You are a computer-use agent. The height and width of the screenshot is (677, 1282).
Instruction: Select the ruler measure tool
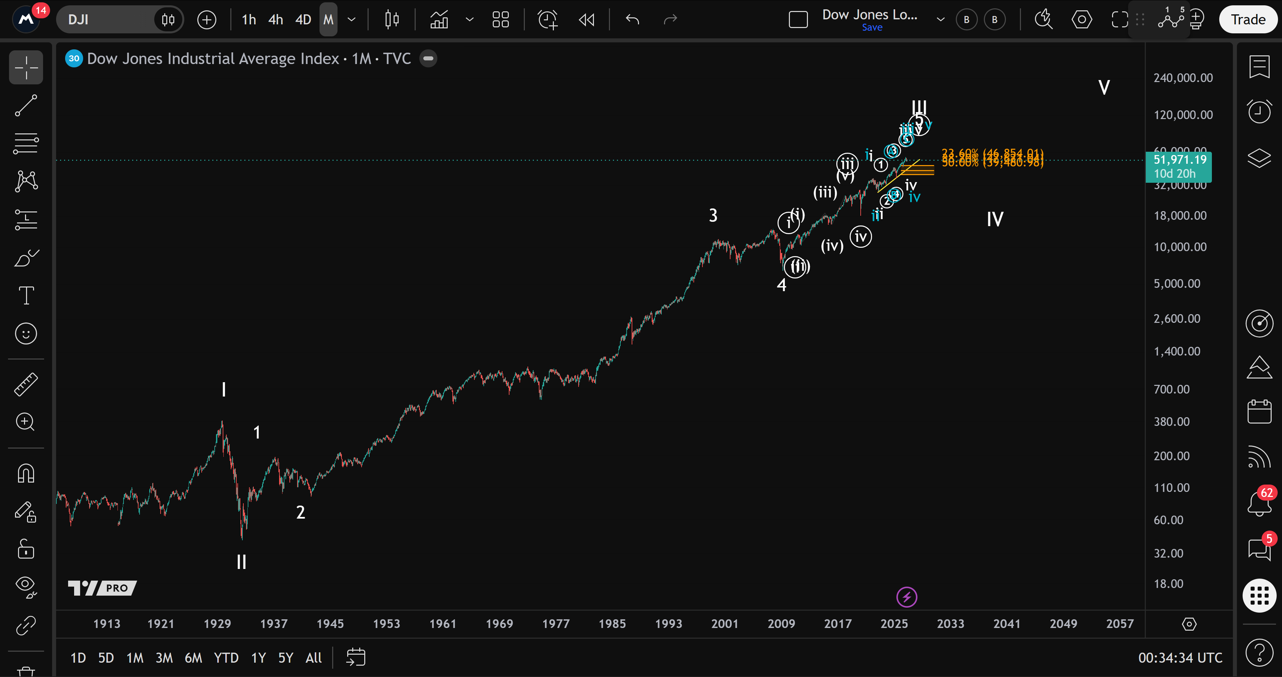tap(26, 384)
